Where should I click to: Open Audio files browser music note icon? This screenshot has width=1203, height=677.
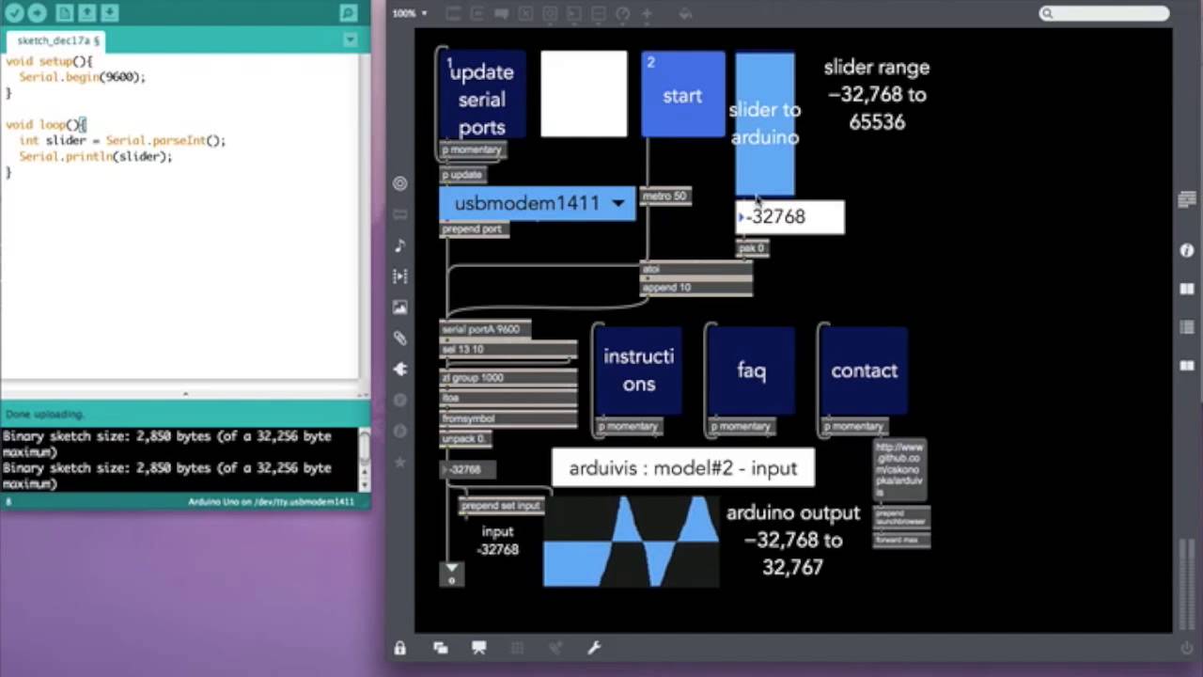coord(400,245)
